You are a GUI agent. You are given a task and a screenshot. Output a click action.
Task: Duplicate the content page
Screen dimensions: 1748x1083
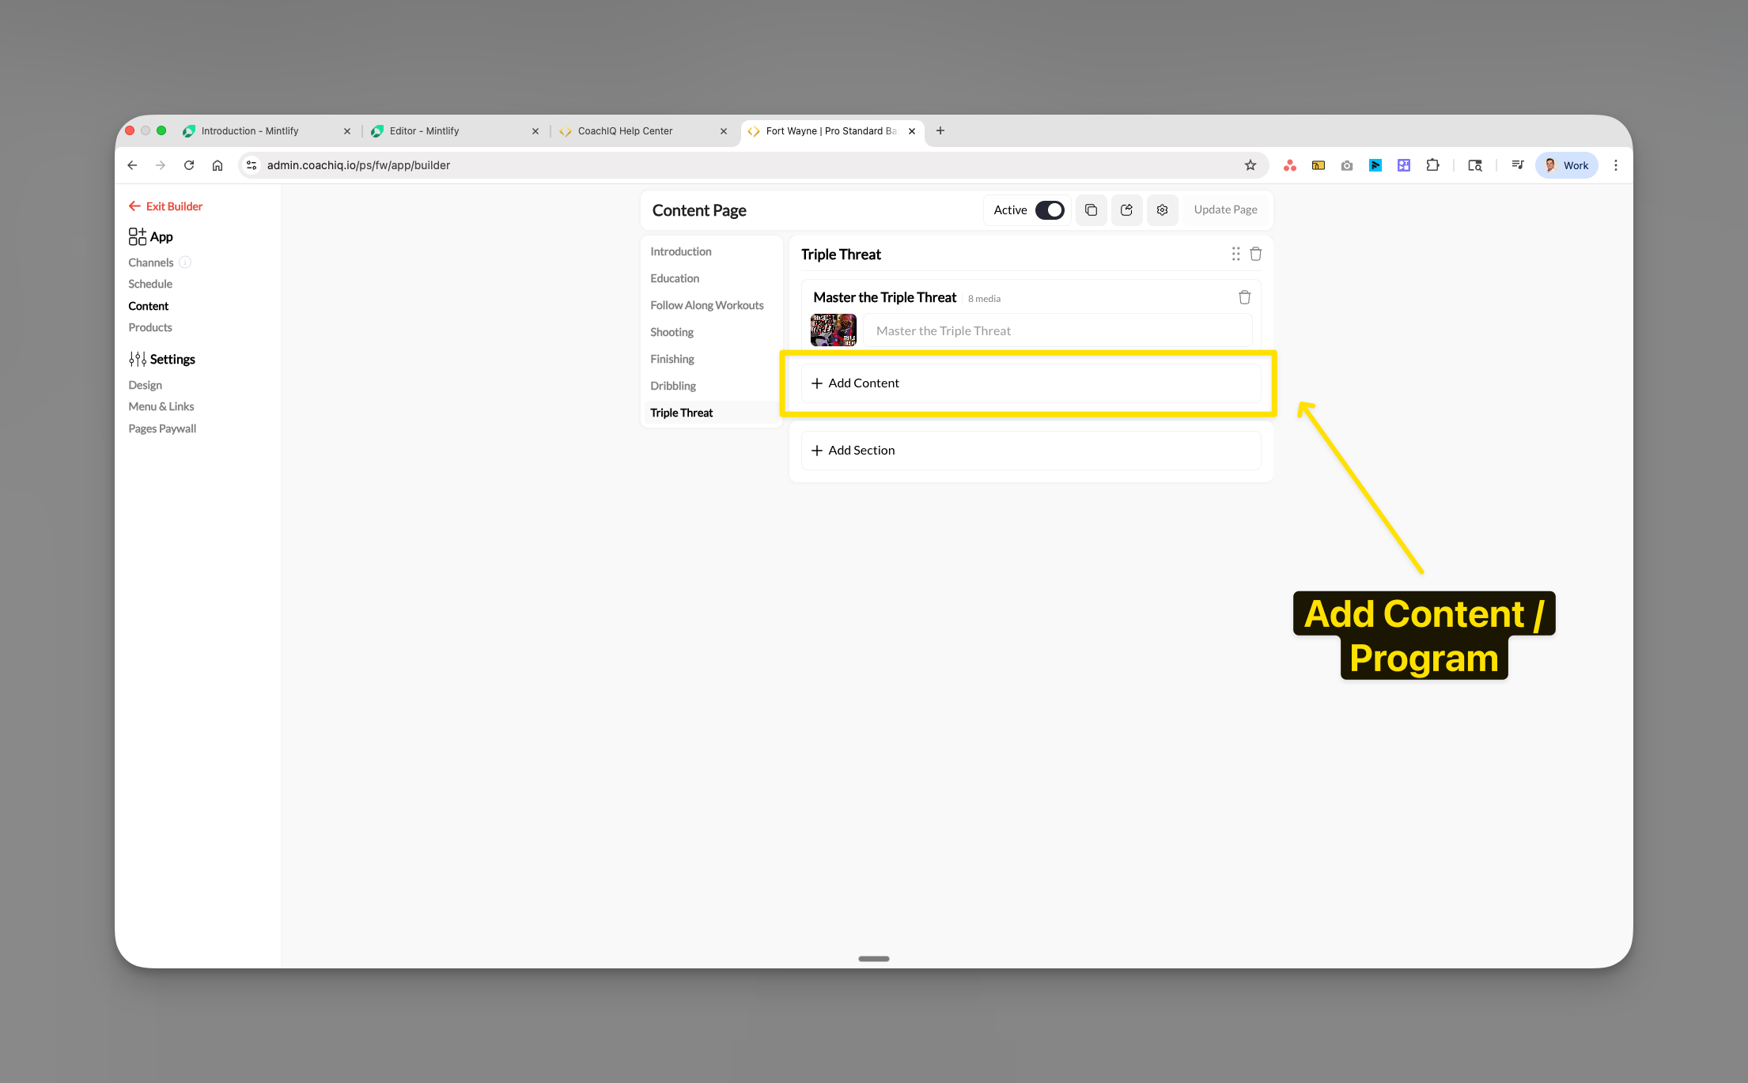tap(1092, 209)
